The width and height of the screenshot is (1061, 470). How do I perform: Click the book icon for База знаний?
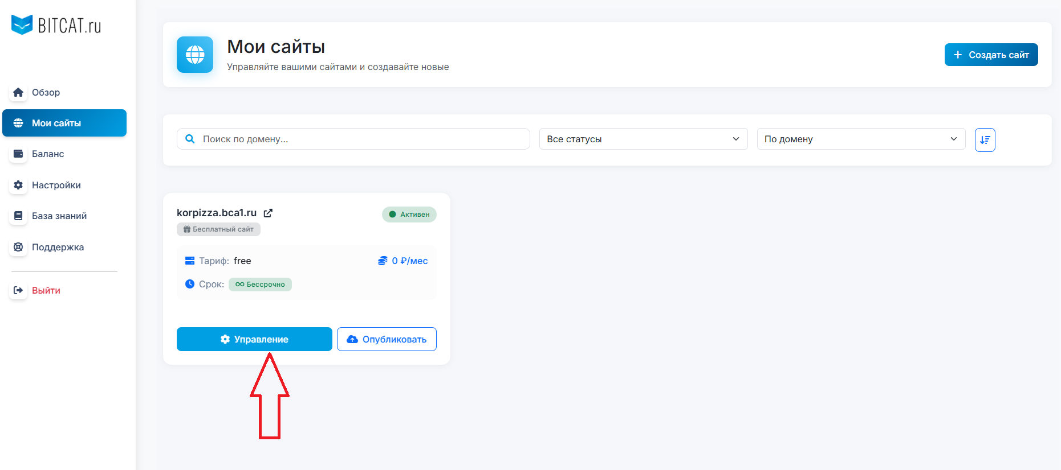(x=18, y=216)
